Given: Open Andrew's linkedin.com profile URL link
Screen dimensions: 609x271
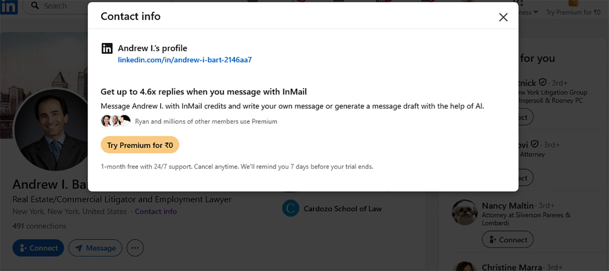Looking at the screenshot, I should (184, 60).
